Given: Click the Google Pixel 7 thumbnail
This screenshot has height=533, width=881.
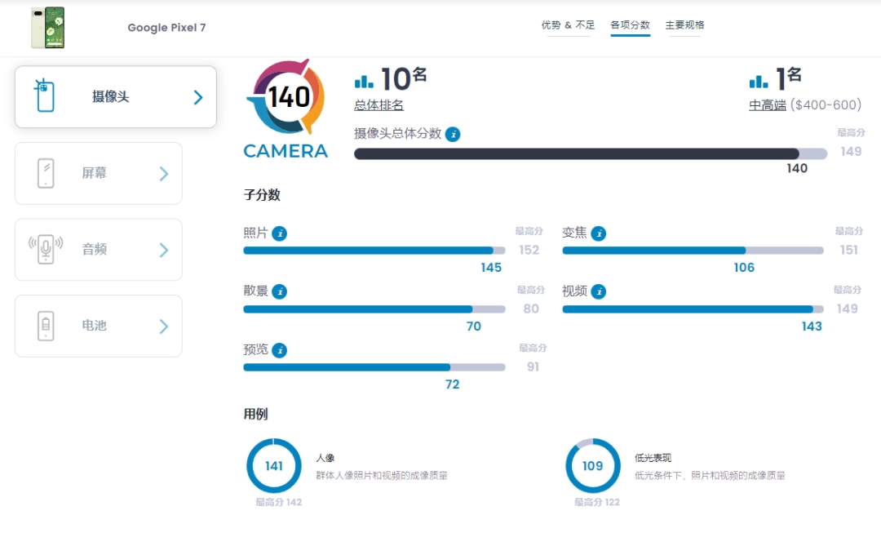Looking at the screenshot, I should pos(48,28).
